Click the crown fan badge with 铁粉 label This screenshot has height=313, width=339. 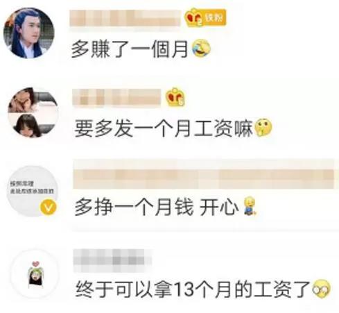pos(205,18)
